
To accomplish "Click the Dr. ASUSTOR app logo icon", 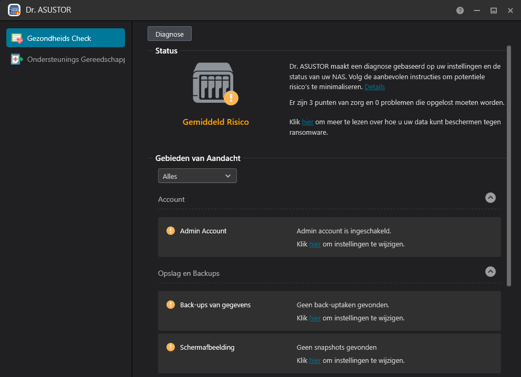I will 14,10.
